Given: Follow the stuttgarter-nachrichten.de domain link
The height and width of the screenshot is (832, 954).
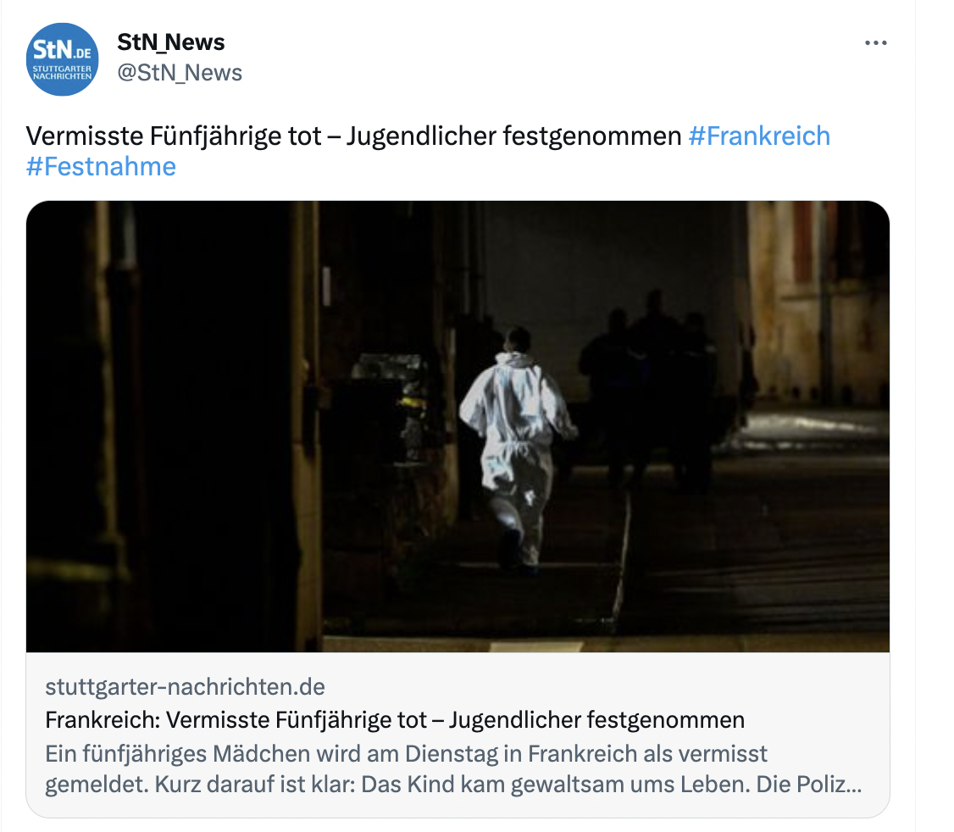Looking at the screenshot, I should click(x=185, y=686).
